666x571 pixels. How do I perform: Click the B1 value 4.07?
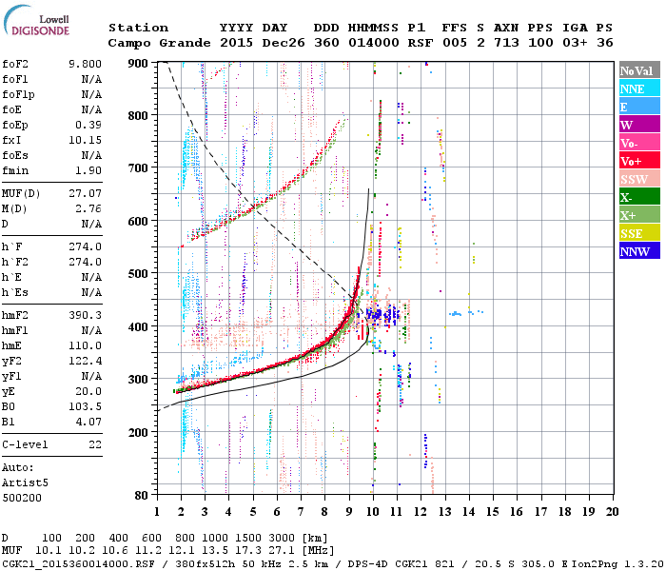88,423
